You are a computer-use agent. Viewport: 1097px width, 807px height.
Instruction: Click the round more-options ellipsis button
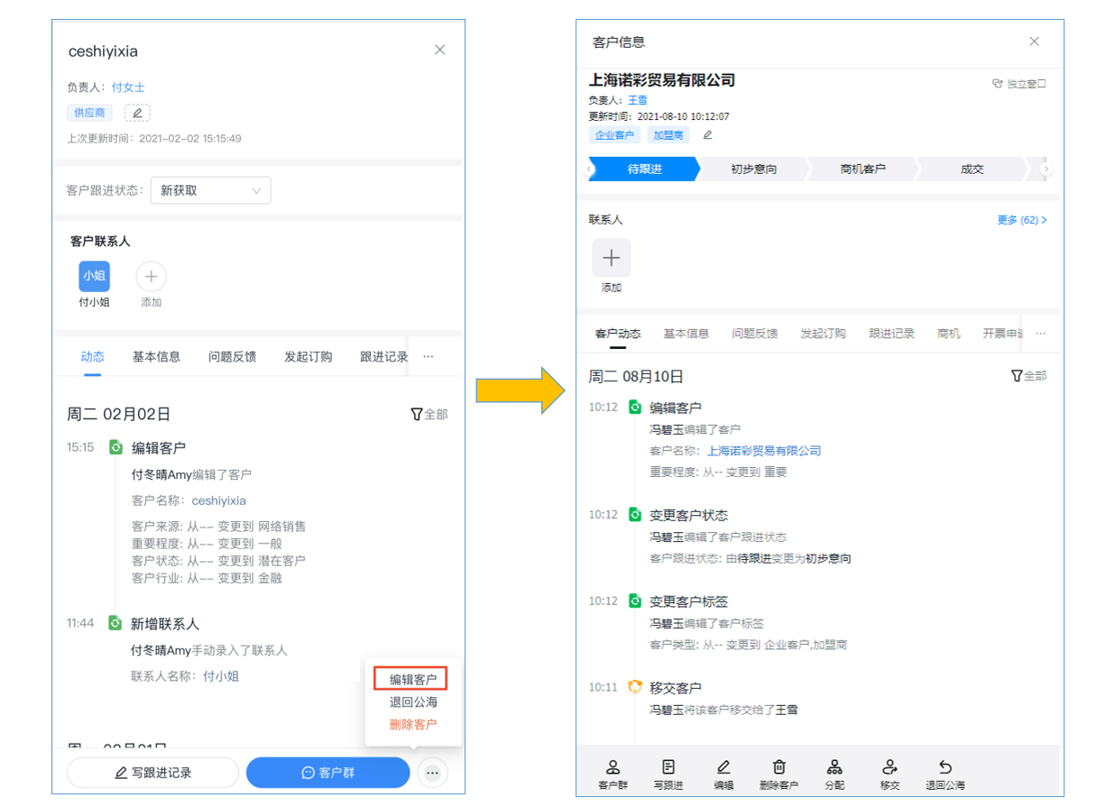click(433, 773)
